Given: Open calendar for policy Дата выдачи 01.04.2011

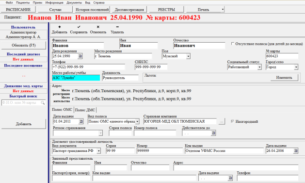Looking at the screenshot, I should 81,121.
